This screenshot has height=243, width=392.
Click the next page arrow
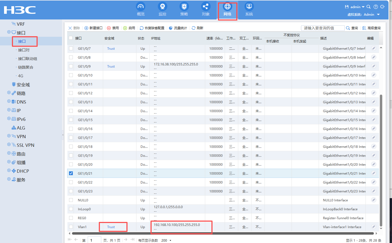pyautogui.click(x=126, y=239)
